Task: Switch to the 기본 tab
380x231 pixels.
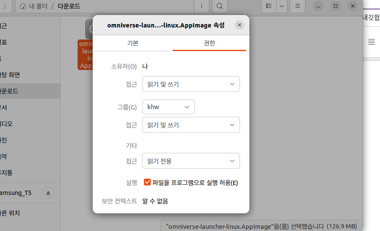Action: pos(133,43)
